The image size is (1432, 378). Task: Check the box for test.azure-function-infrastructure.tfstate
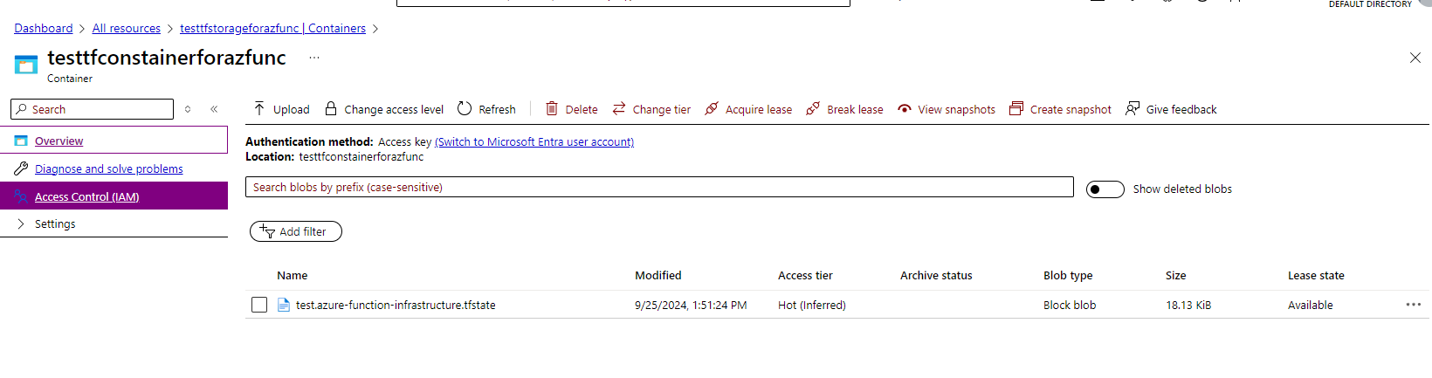pos(259,305)
